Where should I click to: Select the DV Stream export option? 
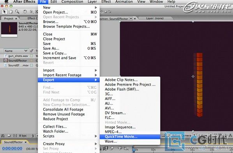[130, 113]
